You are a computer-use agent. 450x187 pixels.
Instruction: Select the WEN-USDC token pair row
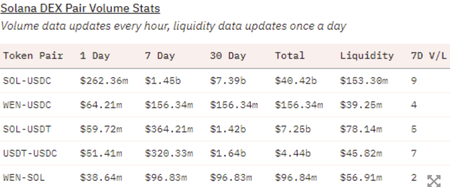pos(225,105)
